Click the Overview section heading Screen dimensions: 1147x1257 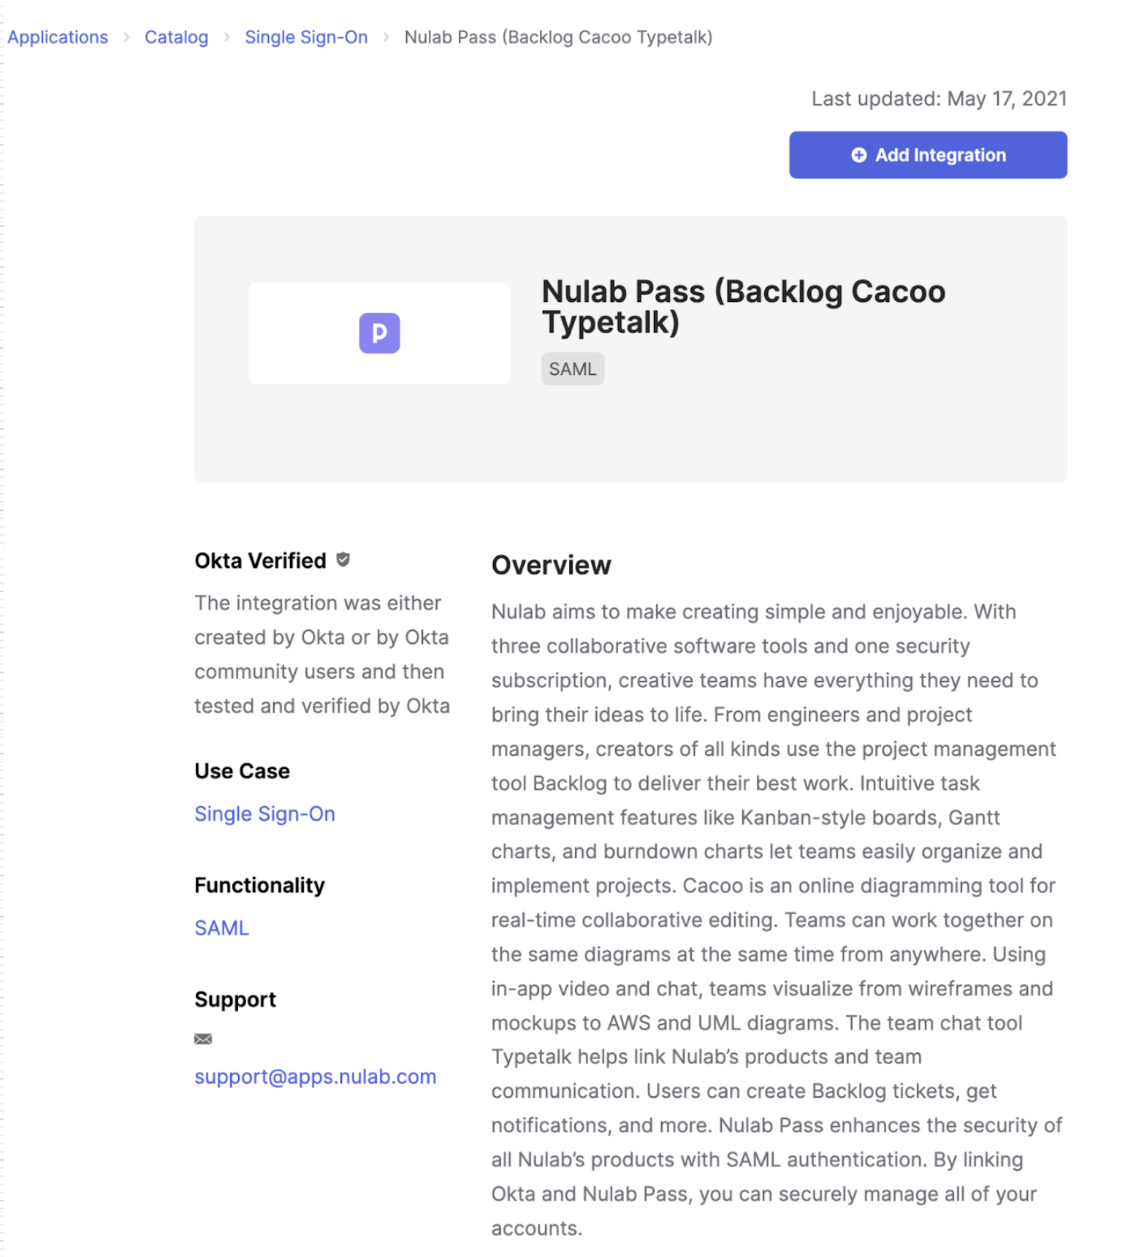(x=551, y=565)
